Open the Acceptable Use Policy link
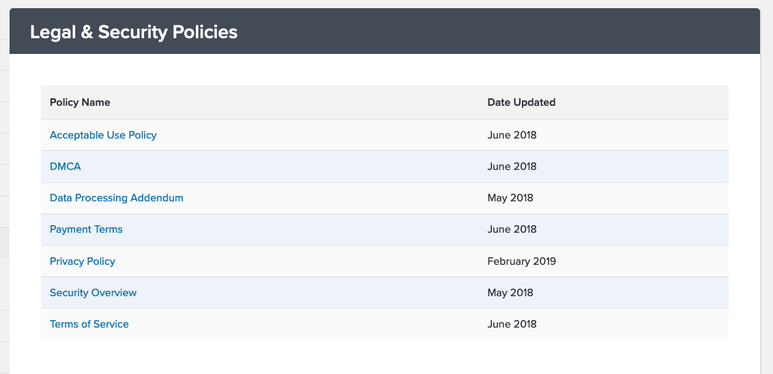 point(103,134)
